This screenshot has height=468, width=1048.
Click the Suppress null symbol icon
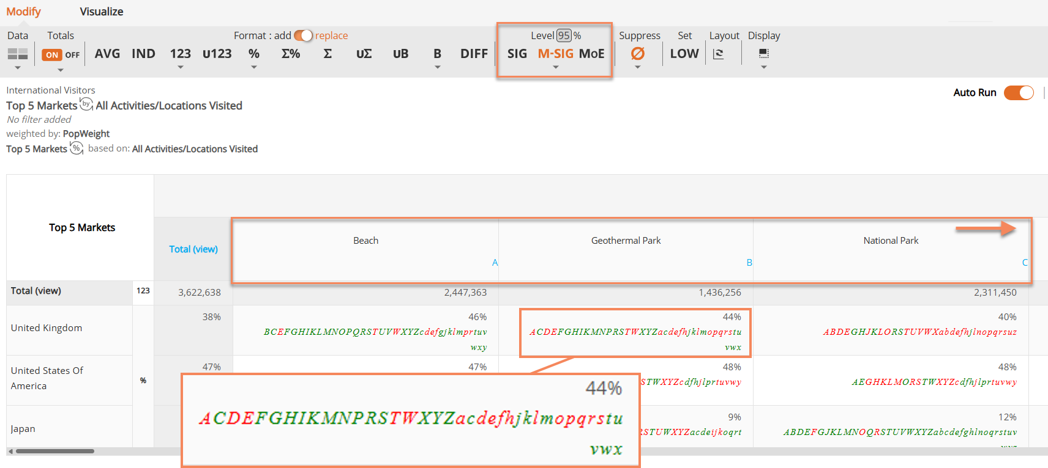pyautogui.click(x=638, y=54)
